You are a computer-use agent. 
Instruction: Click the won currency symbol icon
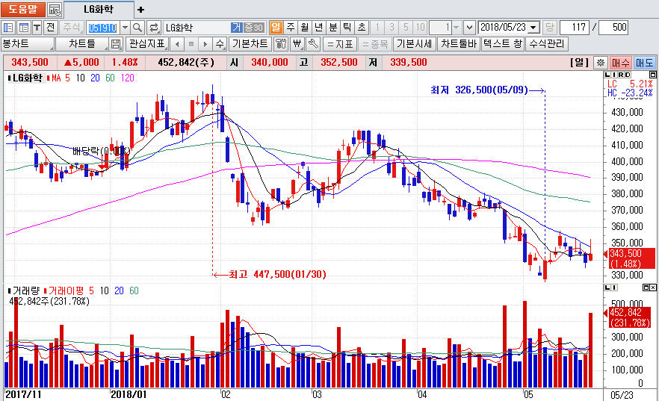[297, 43]
